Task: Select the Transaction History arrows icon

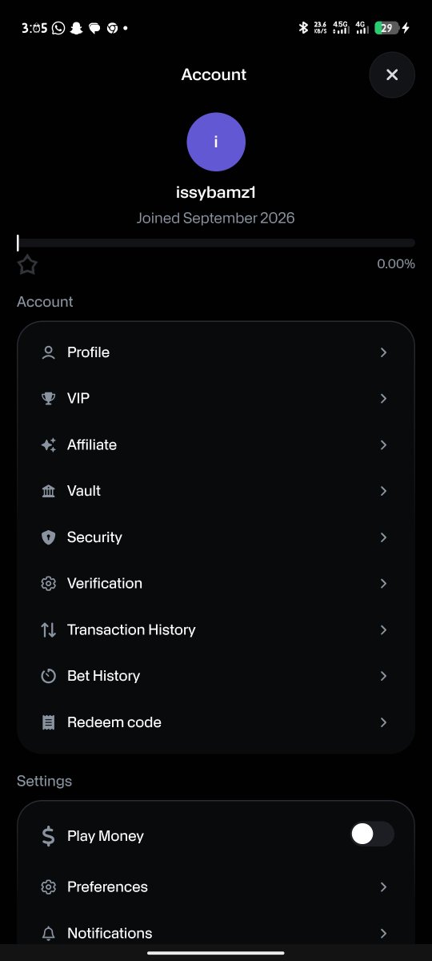Action: pos(49,629)
